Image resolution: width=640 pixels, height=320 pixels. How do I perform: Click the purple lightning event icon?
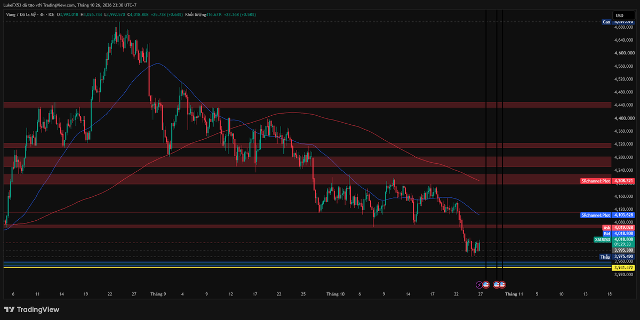(x=479, y=285)
